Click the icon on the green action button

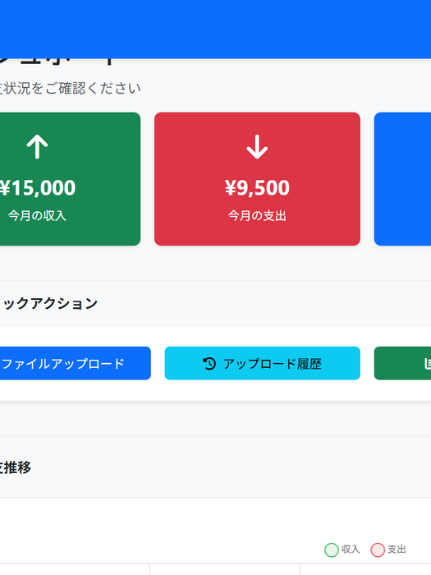tap(428, 363)
